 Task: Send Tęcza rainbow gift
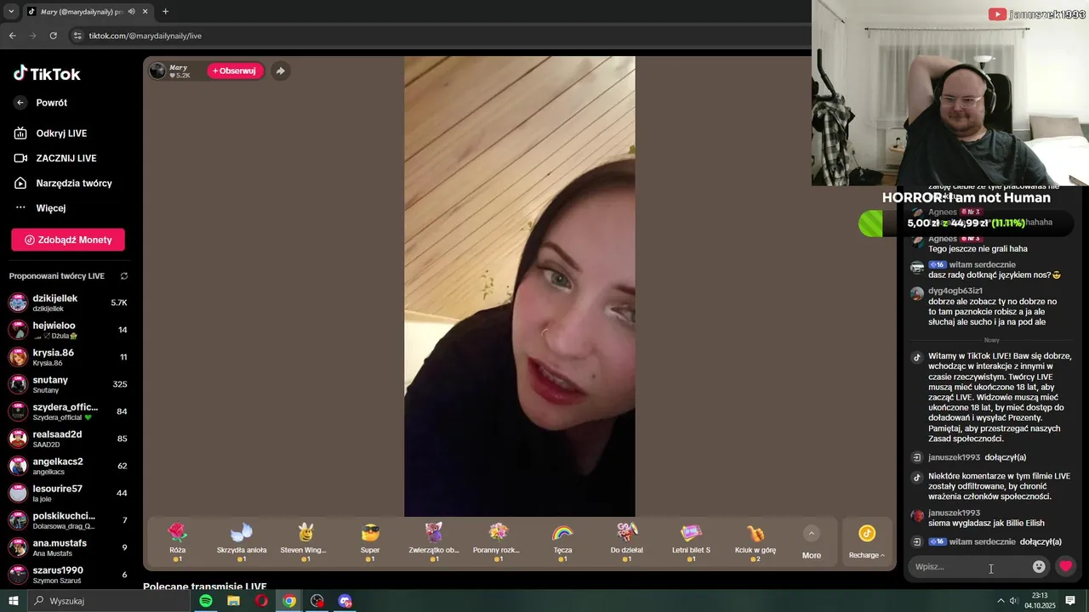coord(562,542)
